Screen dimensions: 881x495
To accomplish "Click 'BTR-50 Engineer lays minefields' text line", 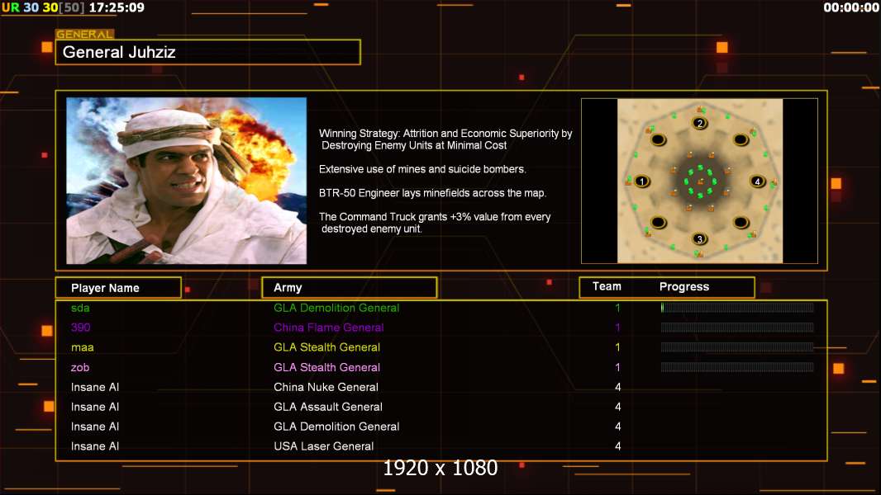I will click(432, 193).
